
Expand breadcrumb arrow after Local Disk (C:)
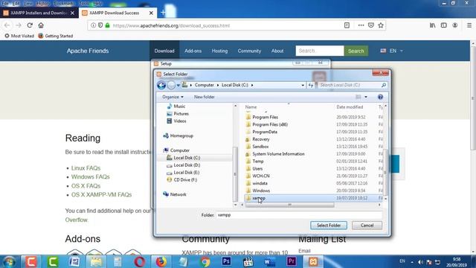pos(252,85)
